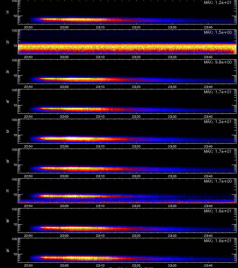Click 22:50 time label under 5F panel
This screenshot has height=268, width=238.
pos(28,146)
